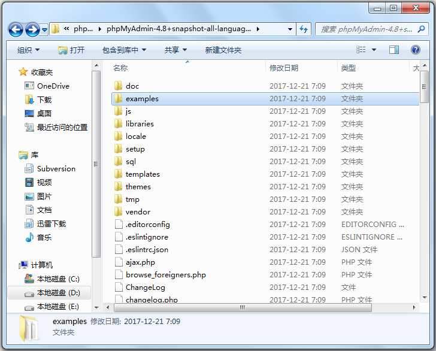Open the 包含到库中 menu
The width and height of the screenshot is (436, 351).
[x=125, y=50]
